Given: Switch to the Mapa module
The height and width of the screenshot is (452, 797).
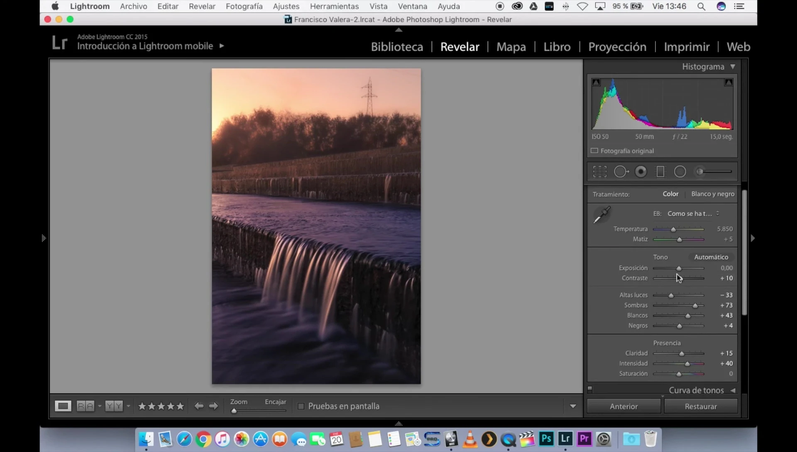Looking at the screenshot, I should (511, 47).
